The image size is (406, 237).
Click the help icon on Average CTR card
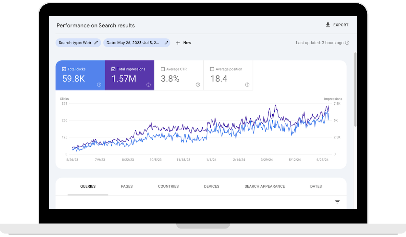(x=198, y=85)
